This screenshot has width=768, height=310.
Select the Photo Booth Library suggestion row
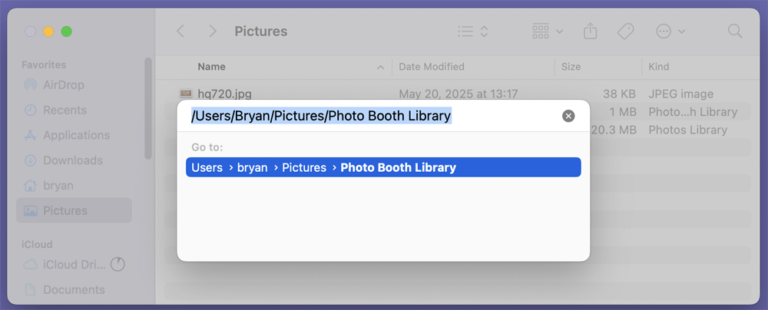[x=383, y=167]
